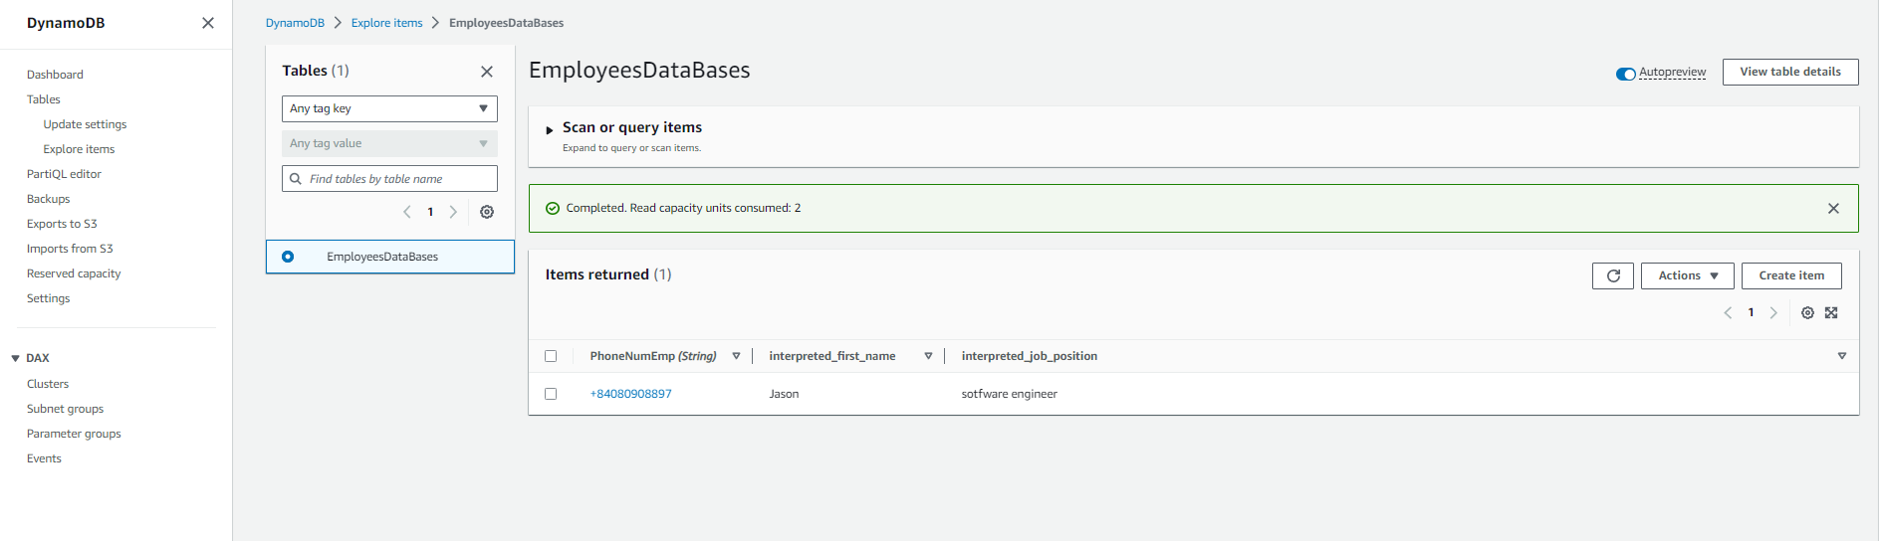Go to next page in Tables list
The image size is (1880, 541).
453,212
